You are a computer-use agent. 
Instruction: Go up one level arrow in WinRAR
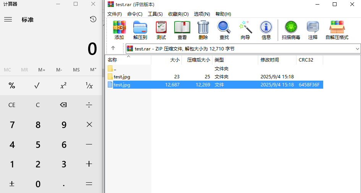tap(113, 48)
